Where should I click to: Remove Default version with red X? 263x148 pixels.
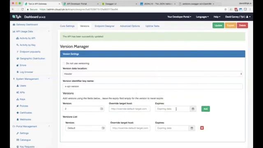(202, 128)
